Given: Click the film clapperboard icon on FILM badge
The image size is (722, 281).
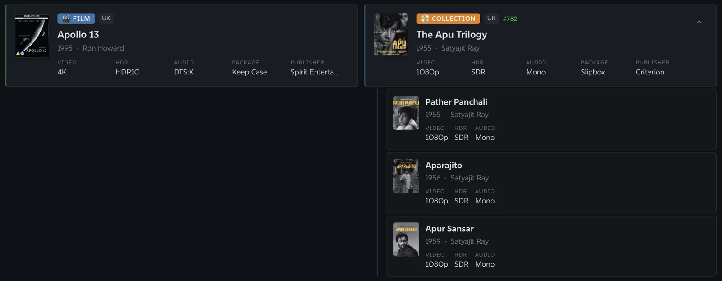Looking at the screenshot, I should [x=66, y=18].
